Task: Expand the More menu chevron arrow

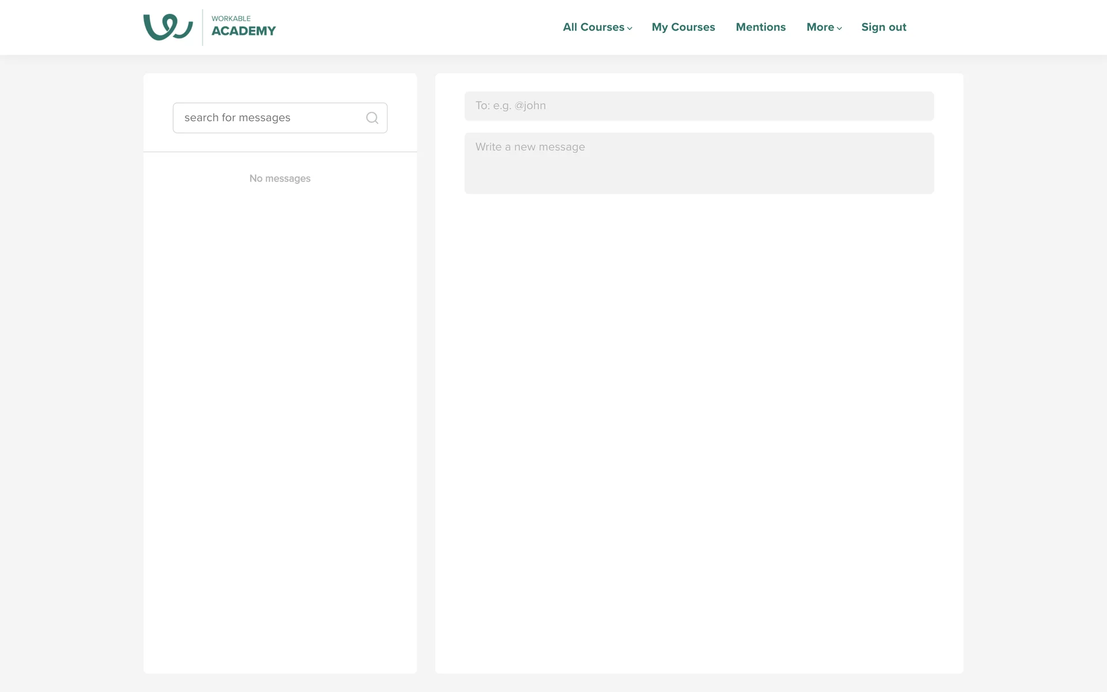Action: pyautogui.click(x=839, y=28)
